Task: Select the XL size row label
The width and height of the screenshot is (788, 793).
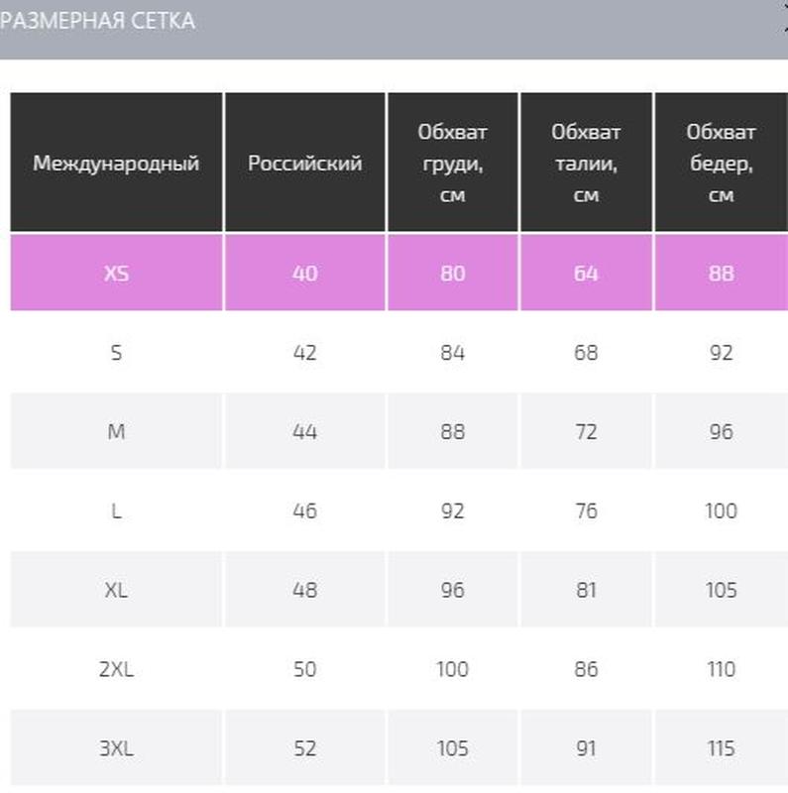Action: 116,590
